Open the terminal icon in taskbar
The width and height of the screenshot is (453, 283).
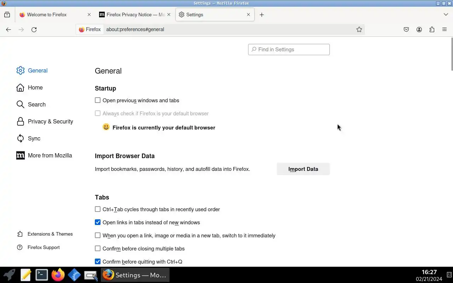click(42, 275)
